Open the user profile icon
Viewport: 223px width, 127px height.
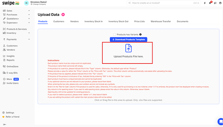(x=220, y=3)
